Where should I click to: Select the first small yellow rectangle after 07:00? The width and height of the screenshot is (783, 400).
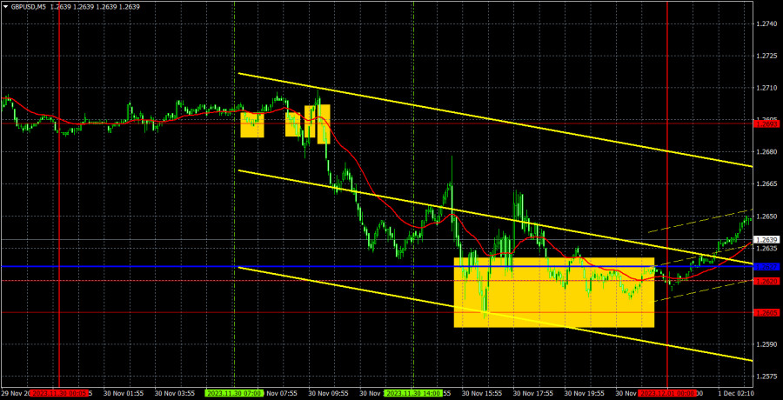252,125
